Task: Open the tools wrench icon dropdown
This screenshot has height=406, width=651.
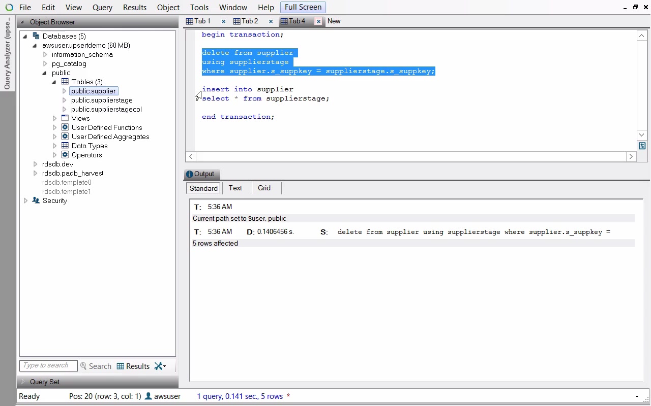Action: (x=160, y=366)
